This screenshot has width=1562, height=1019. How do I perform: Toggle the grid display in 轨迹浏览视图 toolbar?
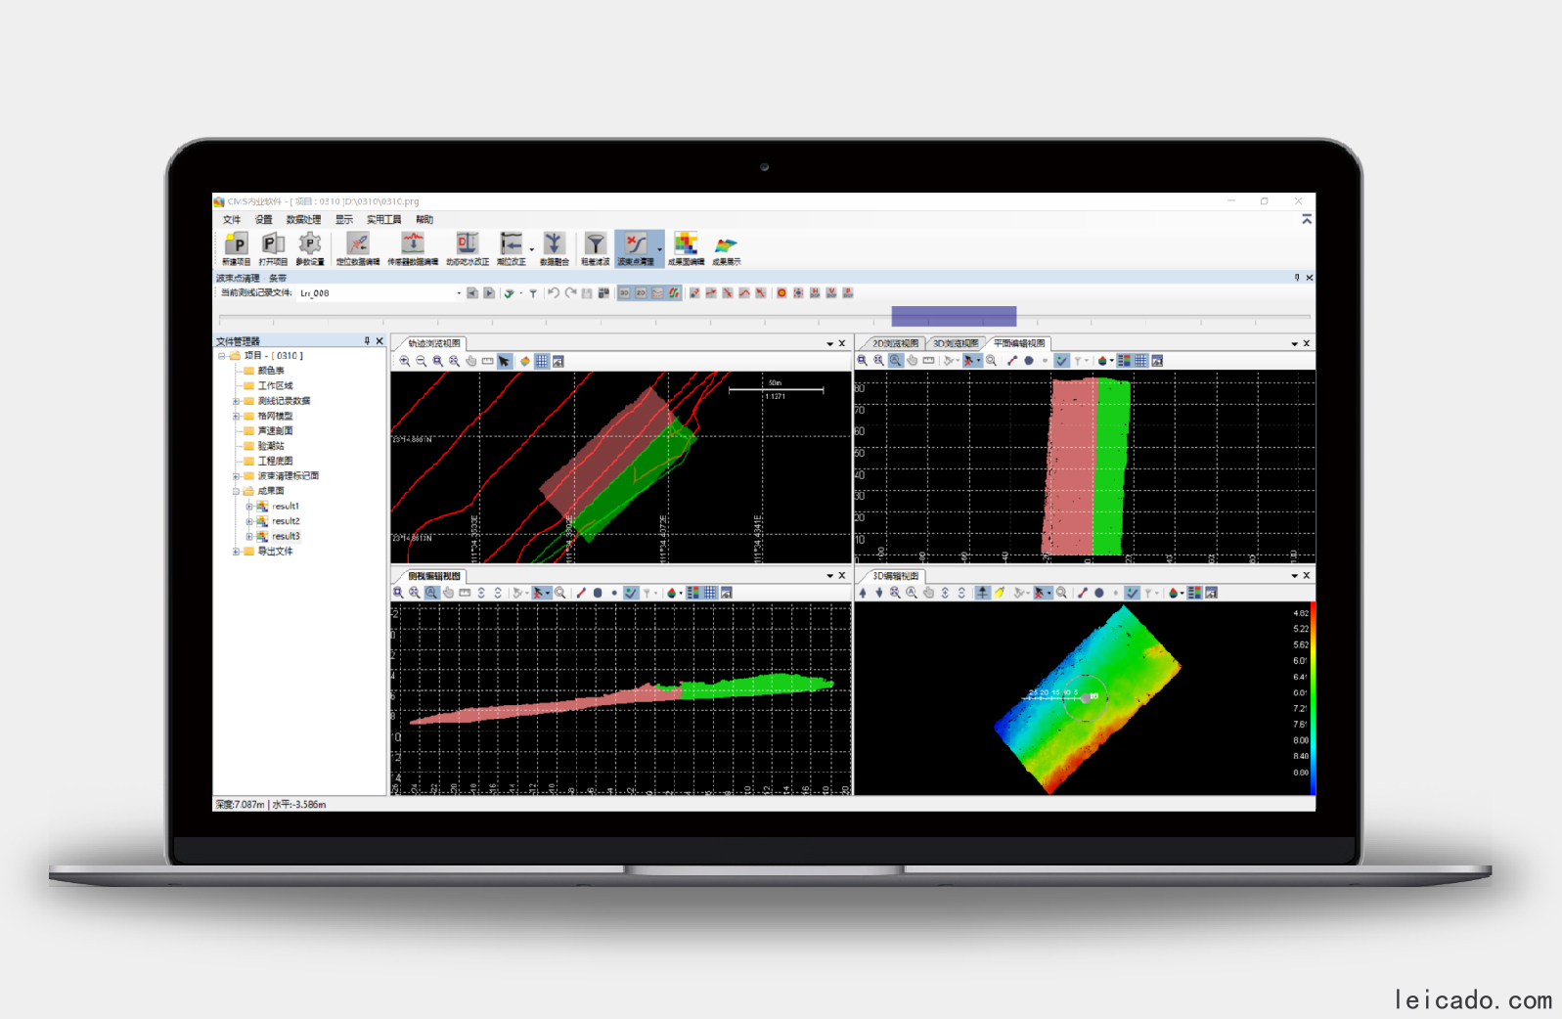pyautogui.click(x=541, y=362)
